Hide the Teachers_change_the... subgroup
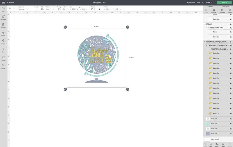The width and height of the screenshot is (233, 147). tap(231, 46)
